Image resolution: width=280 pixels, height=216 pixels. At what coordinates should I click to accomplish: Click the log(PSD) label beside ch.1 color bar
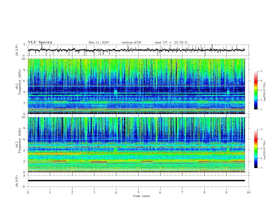coord(265,92)
